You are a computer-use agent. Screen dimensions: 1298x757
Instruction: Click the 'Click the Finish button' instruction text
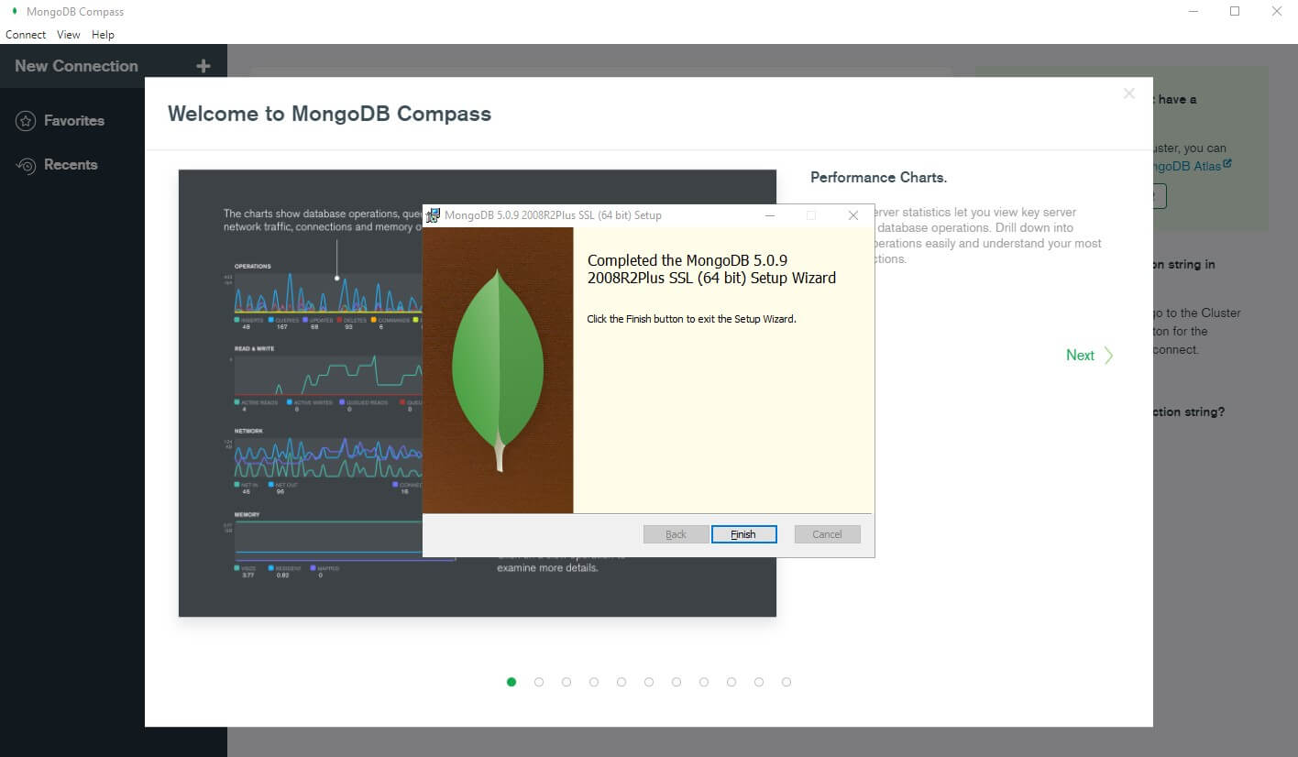[692, 319]
